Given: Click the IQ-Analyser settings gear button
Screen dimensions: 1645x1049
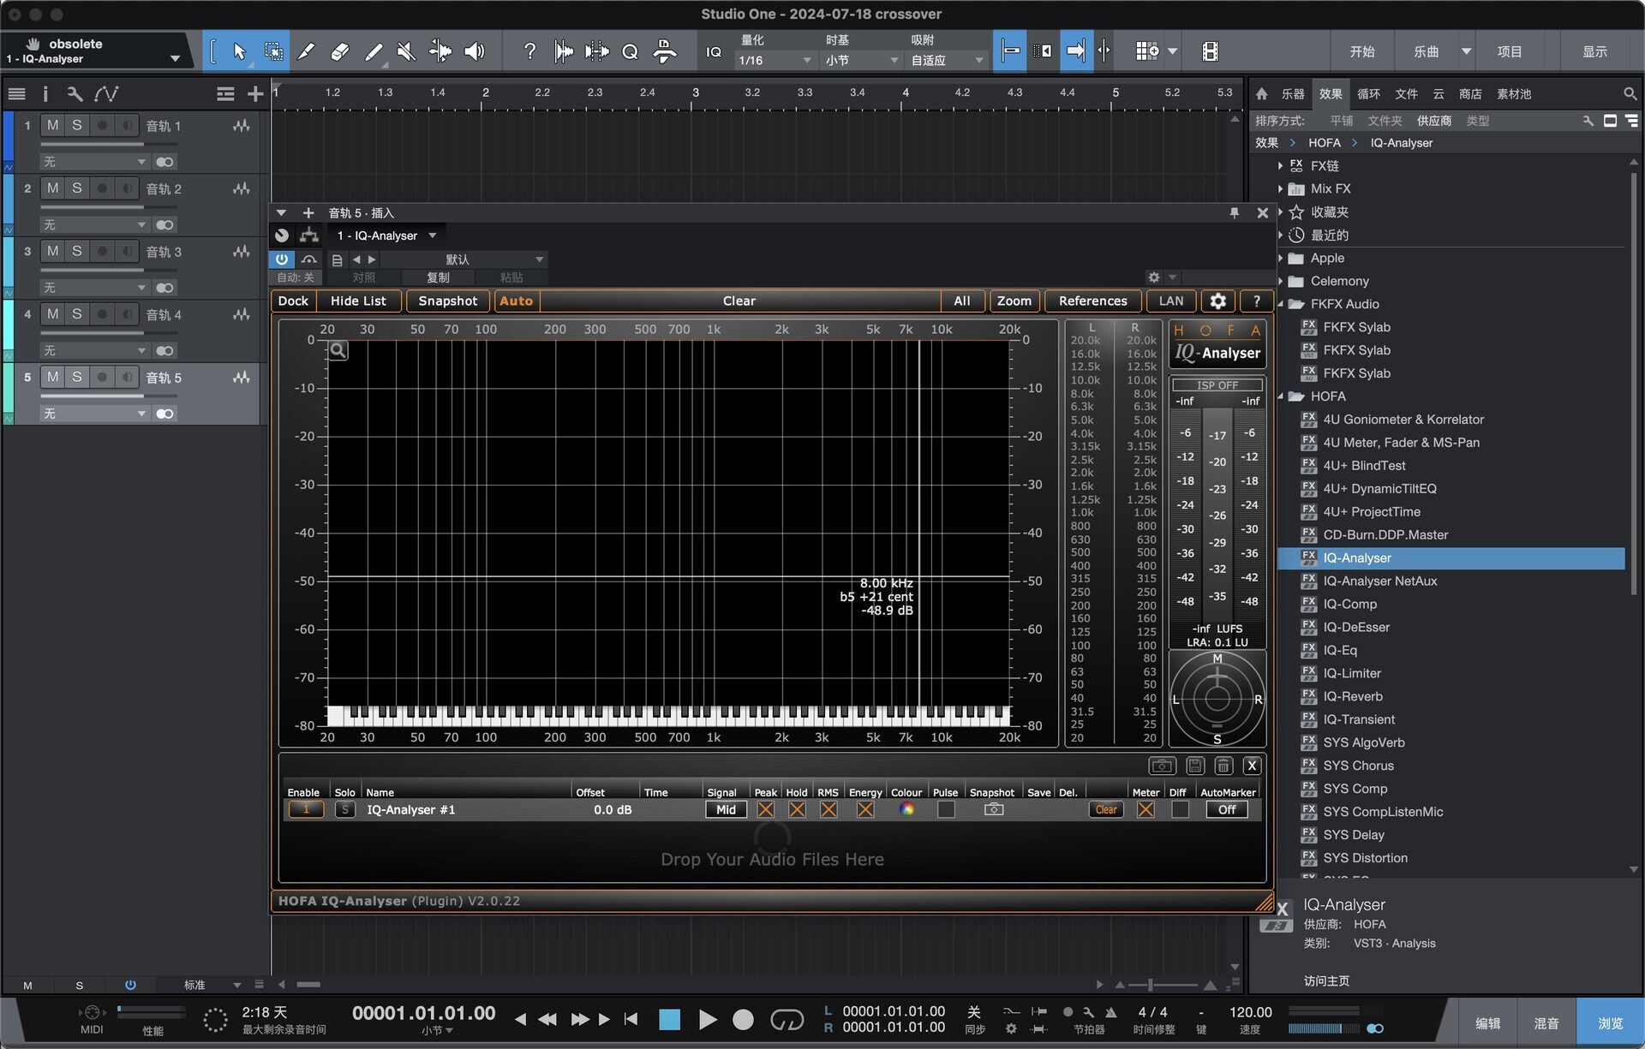Looking at the screenshot, I should [x=1217, y=301].
